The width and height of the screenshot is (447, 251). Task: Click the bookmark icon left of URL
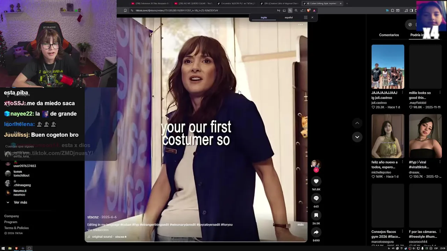point(125,10)
